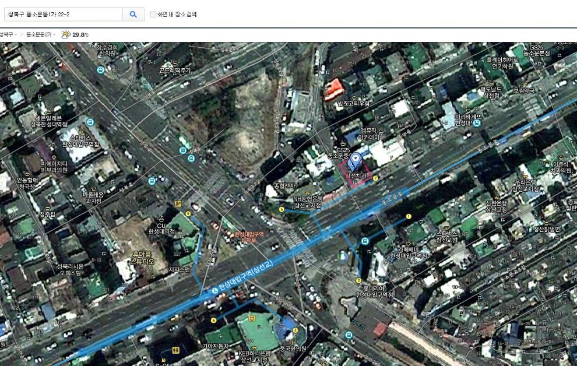Click the blue location pin at 삼선치과
This screenshot has width=577, height=366.
(356, 160)
